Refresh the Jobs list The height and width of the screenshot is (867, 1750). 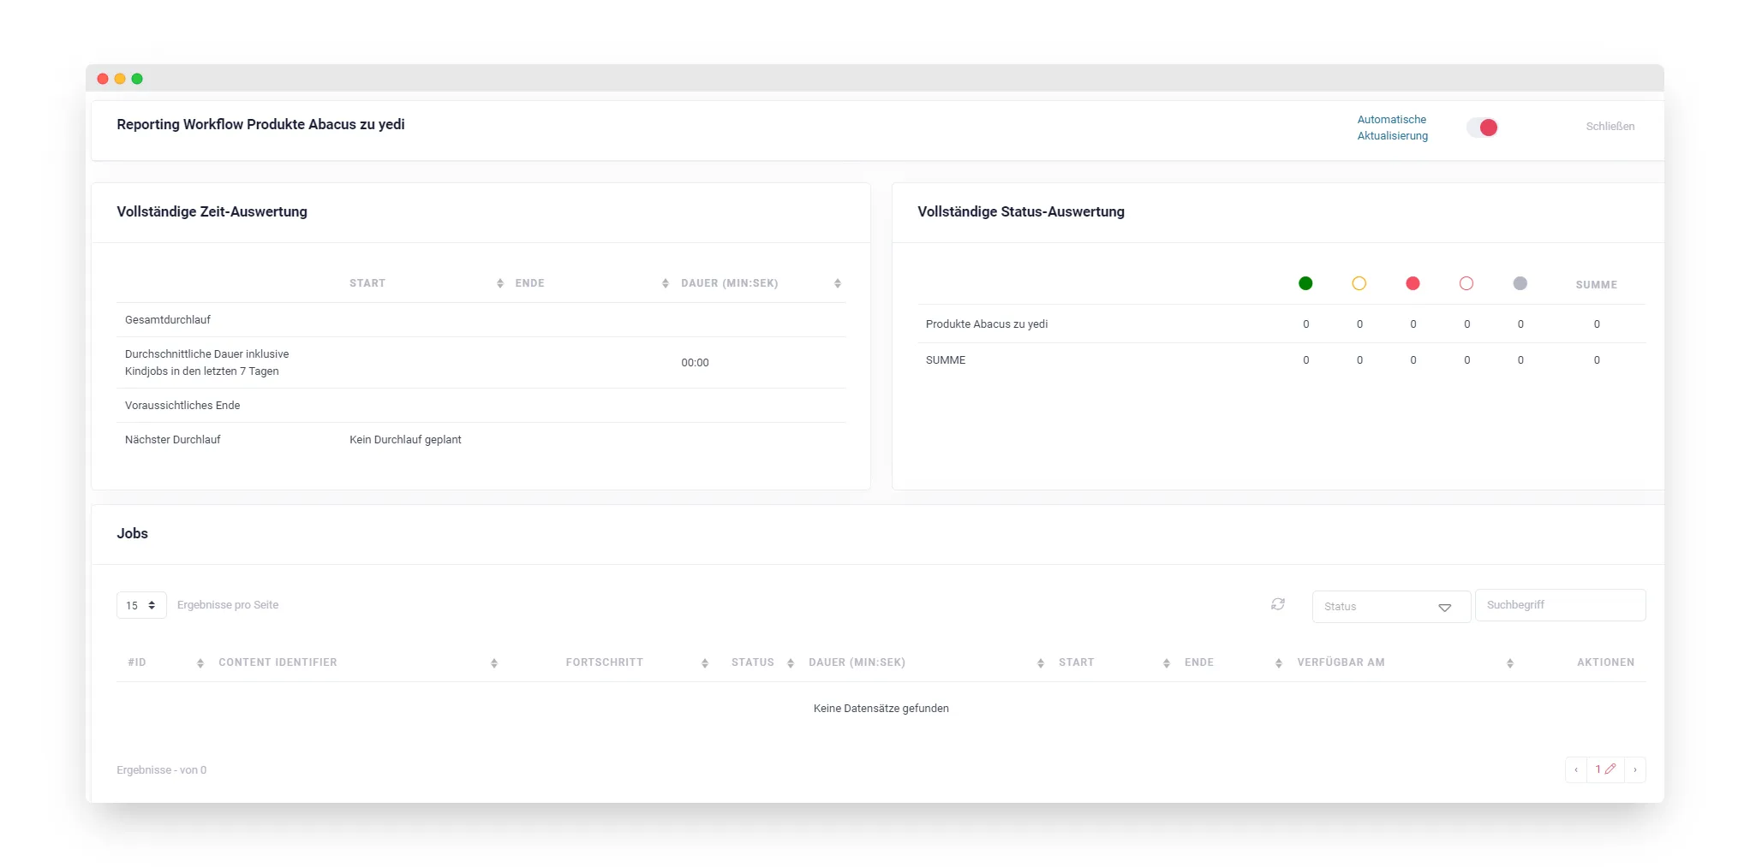point(1277,604)
